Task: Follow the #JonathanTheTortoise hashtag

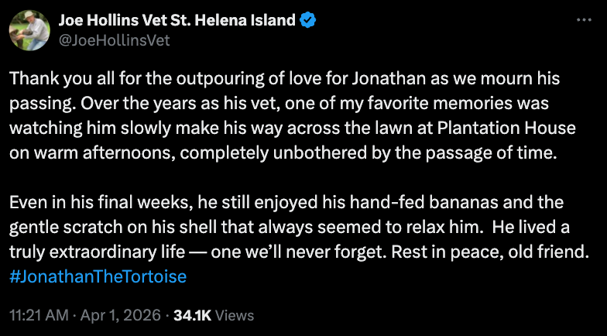Action: (98, 276)
